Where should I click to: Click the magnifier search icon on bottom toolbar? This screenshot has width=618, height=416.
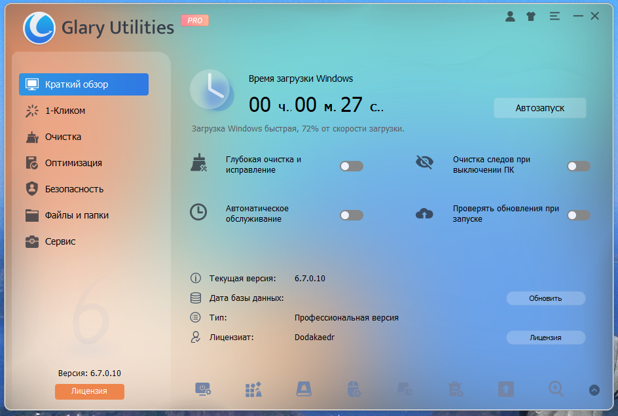point(556,389)
